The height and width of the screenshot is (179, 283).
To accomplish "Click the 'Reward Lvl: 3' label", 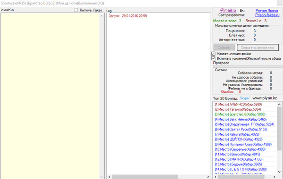I will (x=256, y=21).
